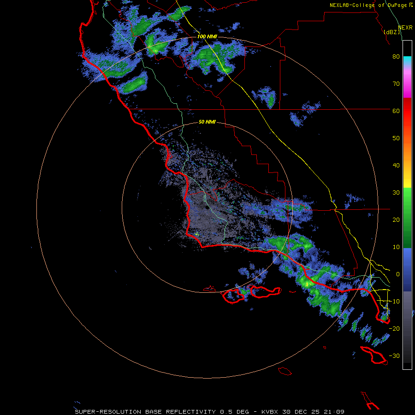Click the 21:09 timestamp
This screenshot has height=415, width=415.
[x=334, y=412]
